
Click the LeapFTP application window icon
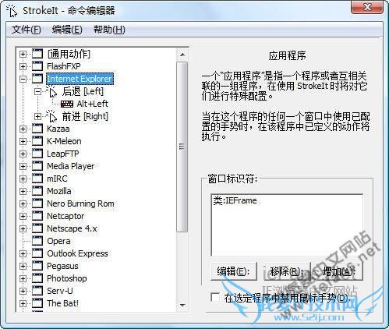point(37,154)
